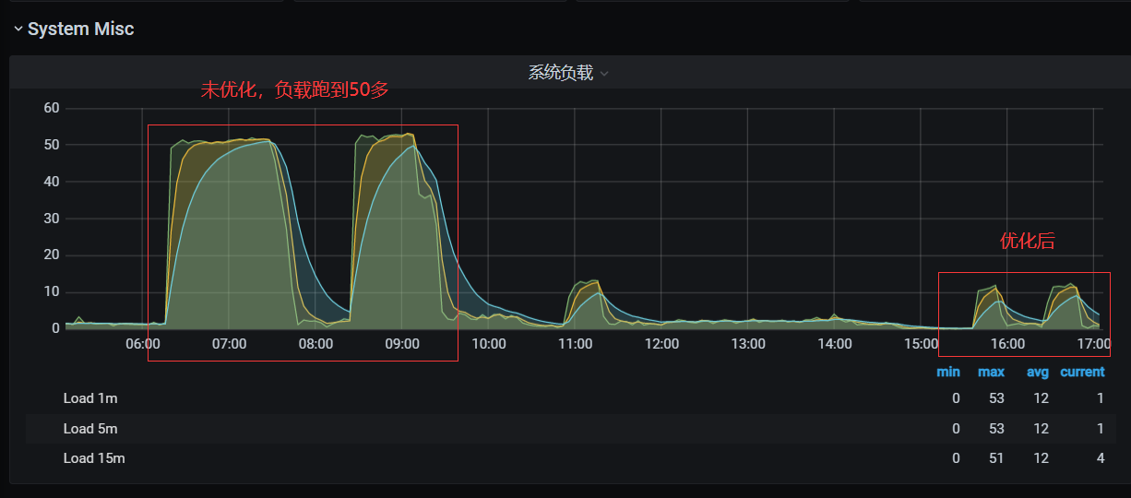Sort legend by max column
Viewport: 1131px width, 498px height.
pos(991,372)
